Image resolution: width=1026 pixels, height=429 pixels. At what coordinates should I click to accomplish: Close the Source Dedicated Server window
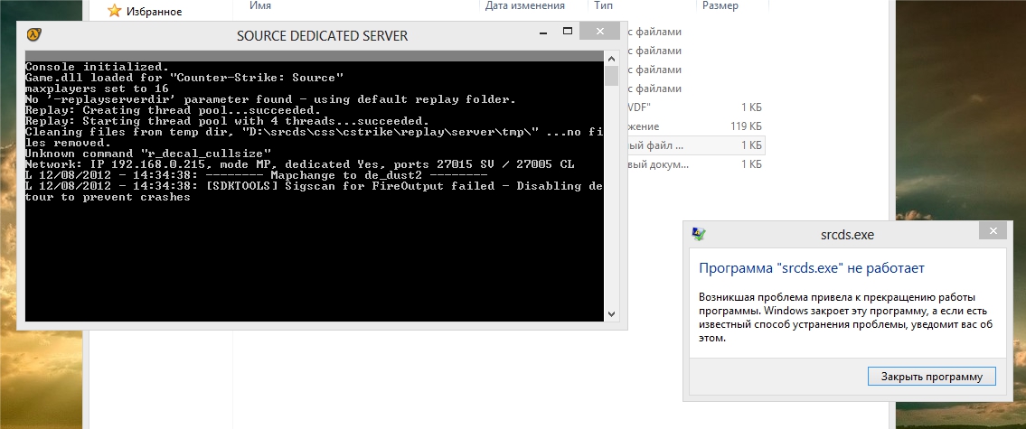[x=600, y=31]
